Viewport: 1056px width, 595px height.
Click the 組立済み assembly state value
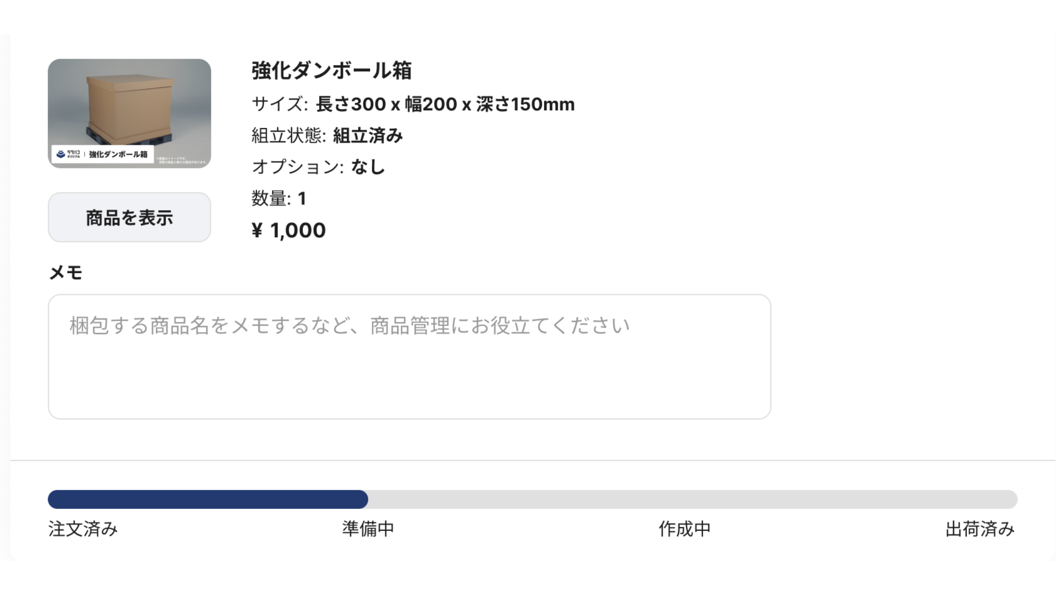[368, 135]
